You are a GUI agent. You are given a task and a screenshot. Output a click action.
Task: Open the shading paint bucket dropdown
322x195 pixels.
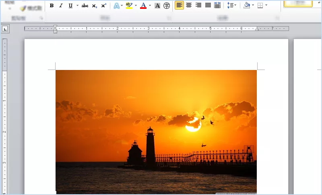[253, 6]
